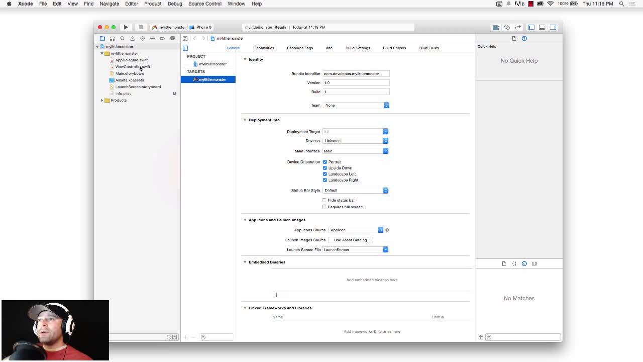Show the Object library

pos(524,263)
